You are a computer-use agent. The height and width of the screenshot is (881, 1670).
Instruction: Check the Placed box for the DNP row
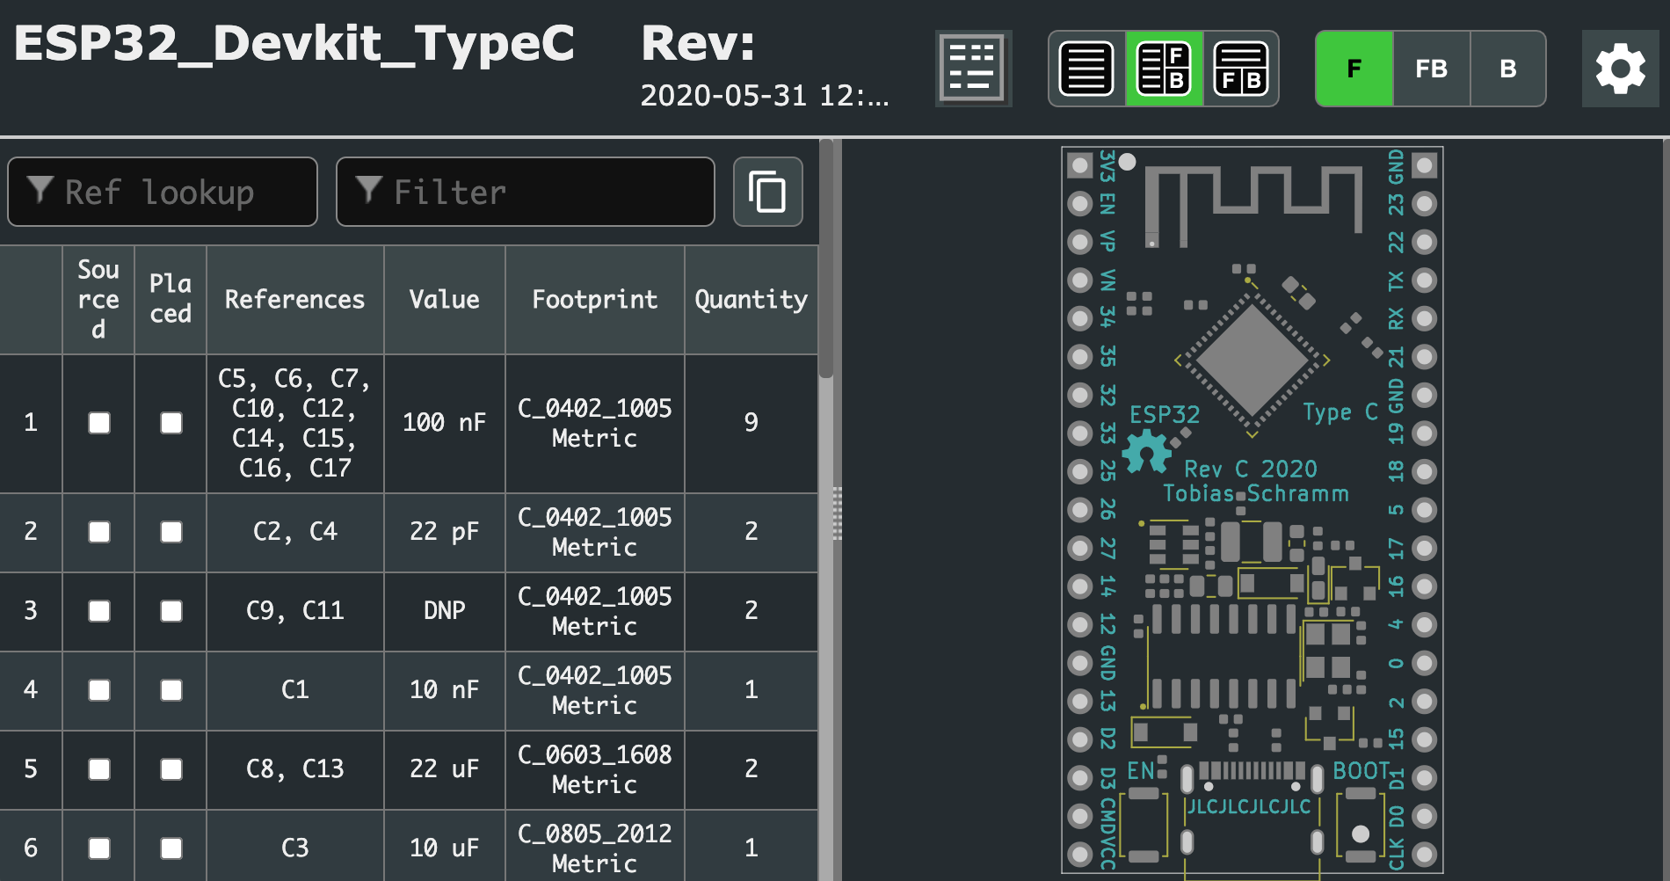tap(170, 611)
